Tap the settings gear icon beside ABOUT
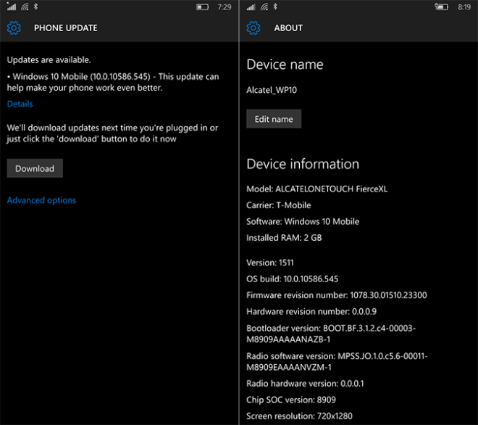The width and height of the screenshot is (478, 425). tap(253, 28)
